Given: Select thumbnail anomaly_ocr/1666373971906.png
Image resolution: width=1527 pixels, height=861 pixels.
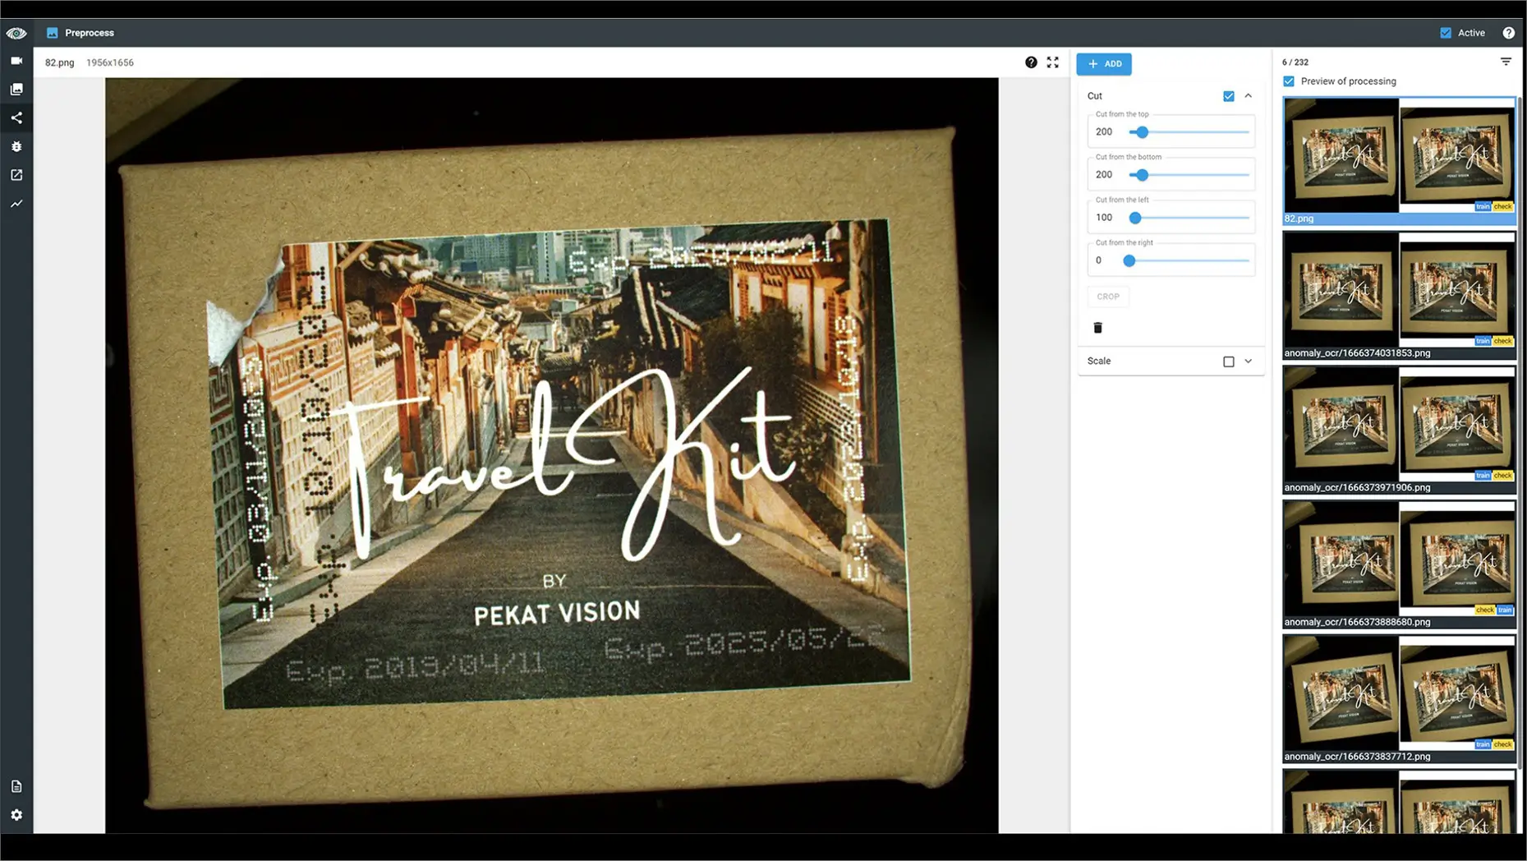Looking at the screenshot, I should (x=1400, y=430).
